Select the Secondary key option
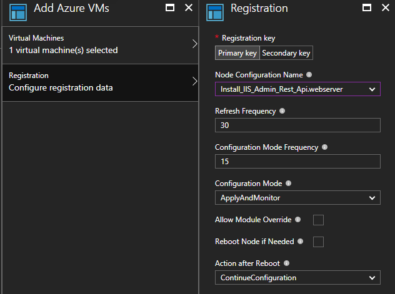Image resolution: width=395 pixels, height=294 pixels. tap(286, 53)
